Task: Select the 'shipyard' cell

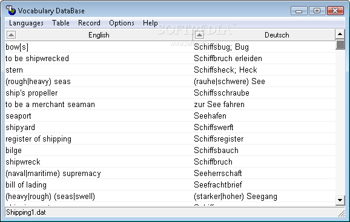Action: pos(99,127)
